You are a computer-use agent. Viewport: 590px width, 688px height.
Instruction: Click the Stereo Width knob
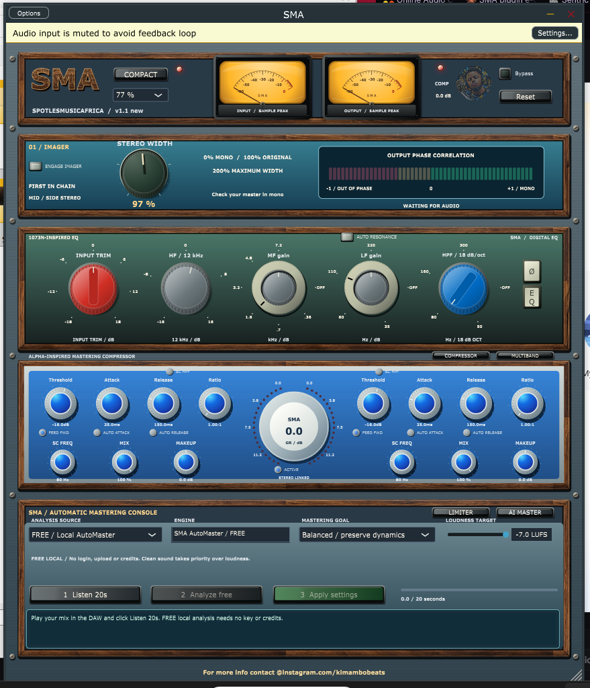point(144,173)
